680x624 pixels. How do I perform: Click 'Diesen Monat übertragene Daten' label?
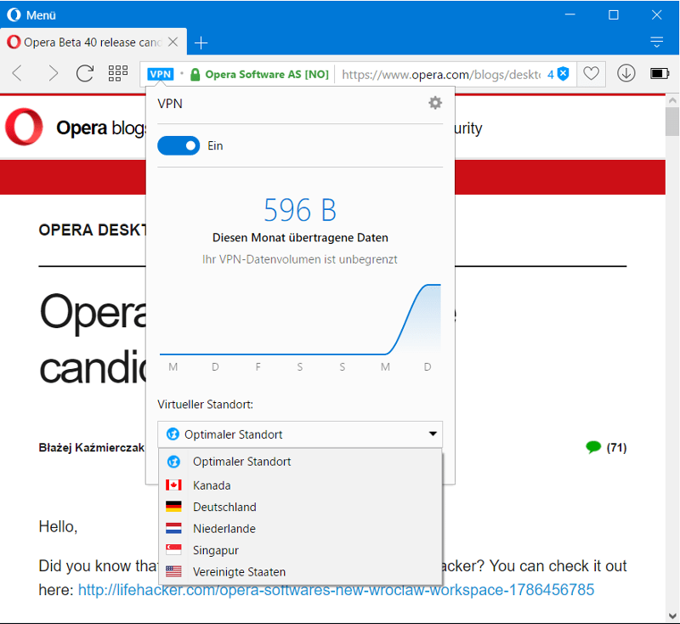300,238
